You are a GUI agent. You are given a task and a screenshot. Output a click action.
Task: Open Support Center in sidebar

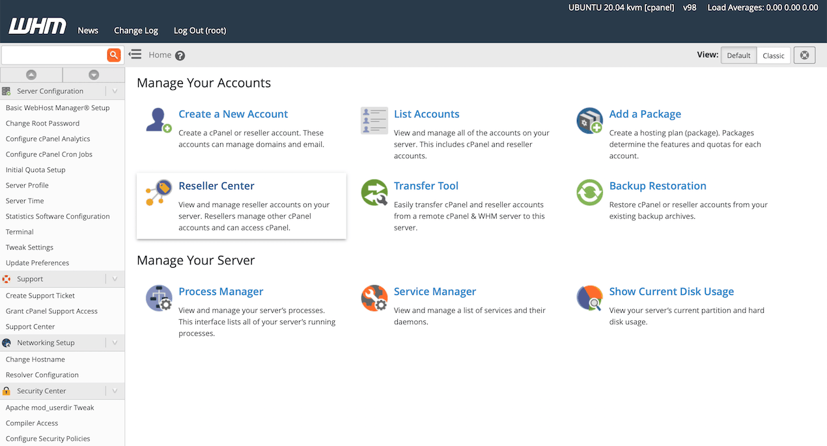30,327
